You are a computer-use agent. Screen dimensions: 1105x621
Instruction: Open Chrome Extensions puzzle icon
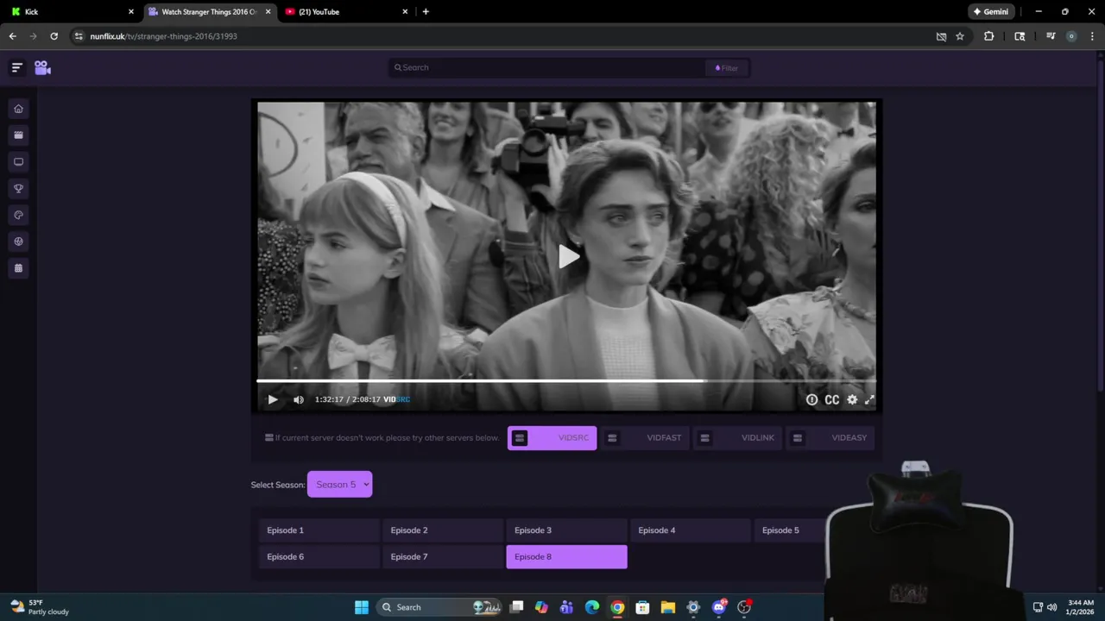pyautogui.click(x=988, y=36)
